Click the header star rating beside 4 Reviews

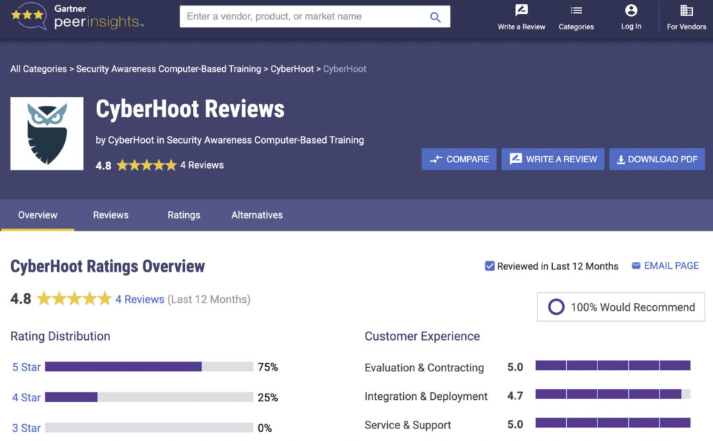pyautogui.click(x=146, y=165)
